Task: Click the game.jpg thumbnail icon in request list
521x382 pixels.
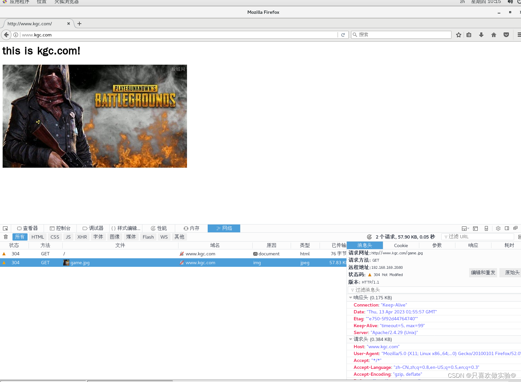Action: (x=66, y=263)
